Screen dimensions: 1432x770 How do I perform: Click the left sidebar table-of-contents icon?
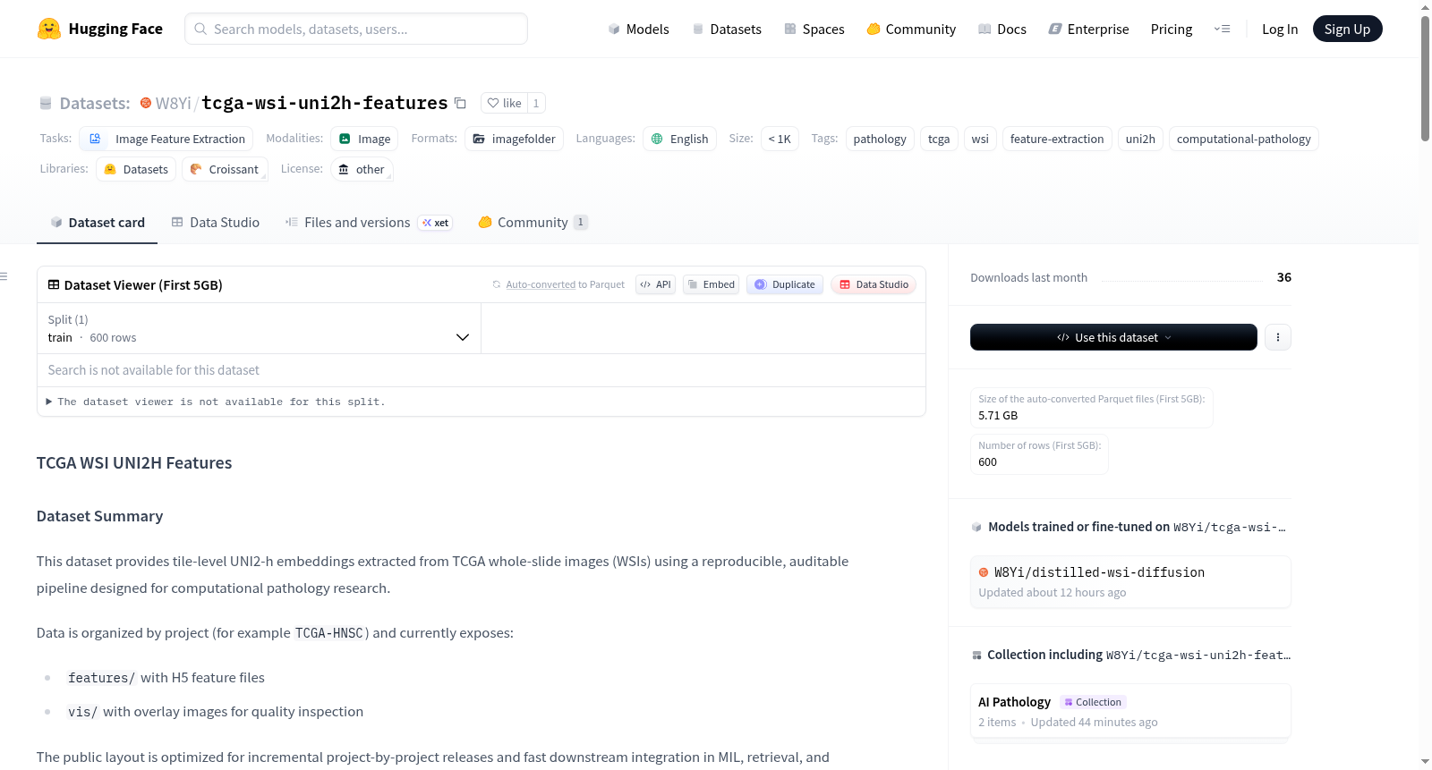click(4, 276)
